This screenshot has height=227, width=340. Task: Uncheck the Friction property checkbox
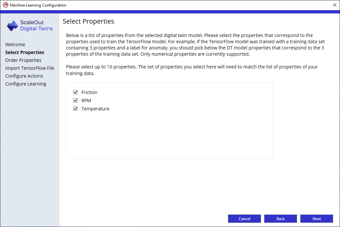75,92
